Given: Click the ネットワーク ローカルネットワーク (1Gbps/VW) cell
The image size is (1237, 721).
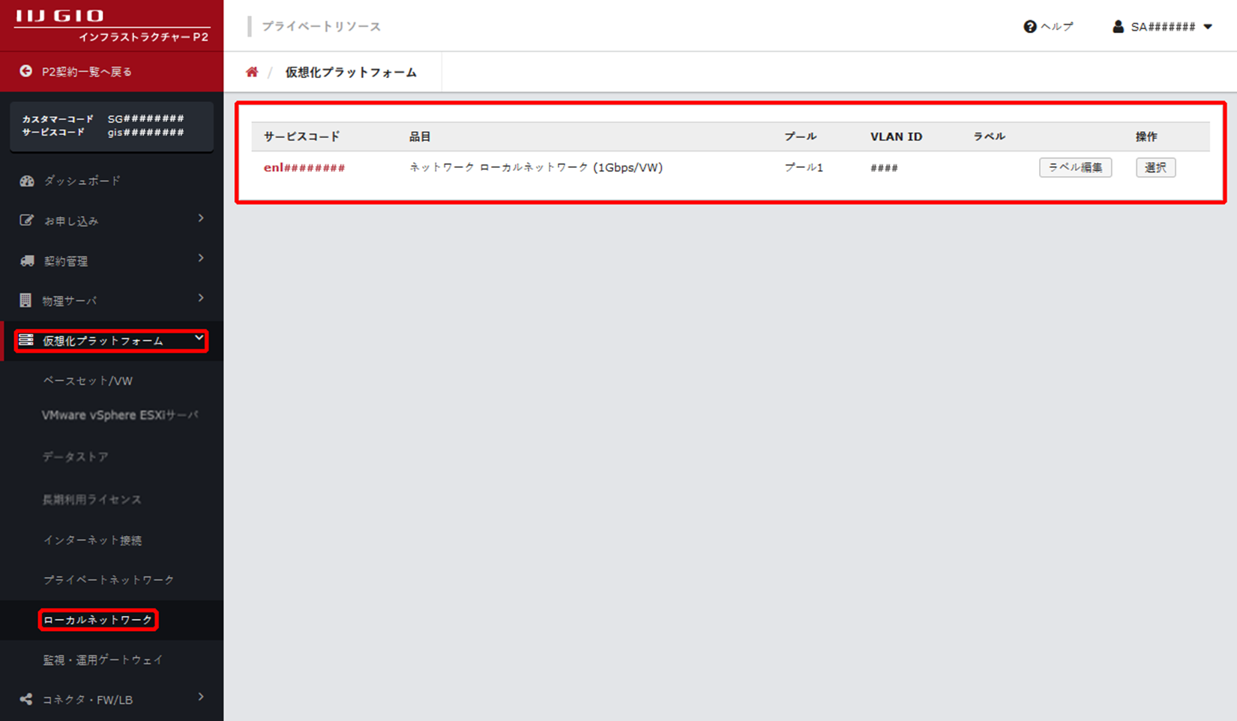Looking at the screenshot, I should pyautogui.click(x=536, y=168).
